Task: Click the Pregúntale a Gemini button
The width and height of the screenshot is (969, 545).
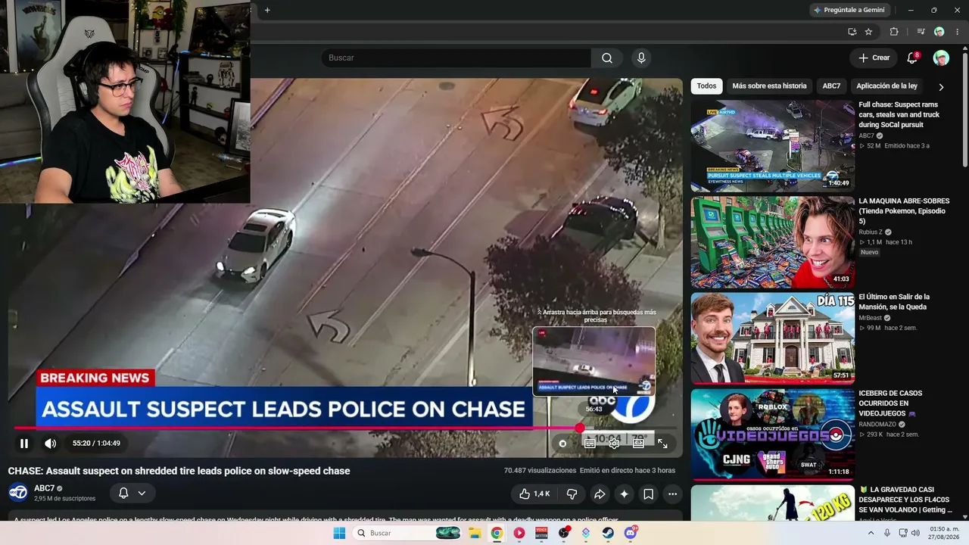Action: 849,10
